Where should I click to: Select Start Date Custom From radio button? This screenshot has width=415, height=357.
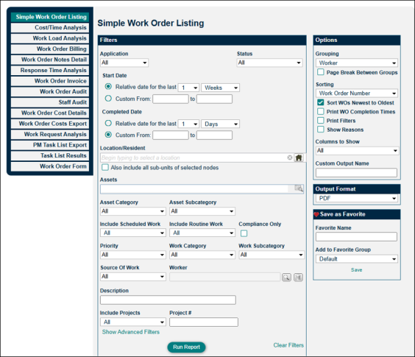point(108,99)
